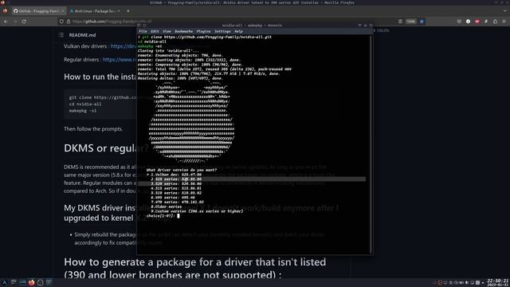Click the tracking protection shield icon
The width and height of the screenshot is (510, 287).
[61, 22]
